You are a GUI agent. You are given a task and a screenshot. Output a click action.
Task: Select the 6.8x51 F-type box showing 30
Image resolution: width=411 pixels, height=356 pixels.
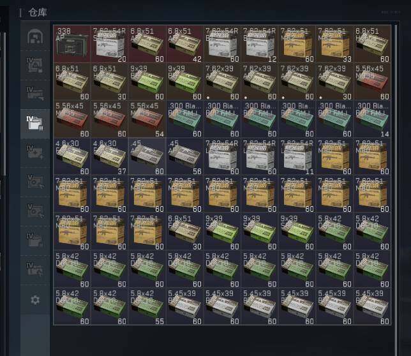(x=184, y=232)
